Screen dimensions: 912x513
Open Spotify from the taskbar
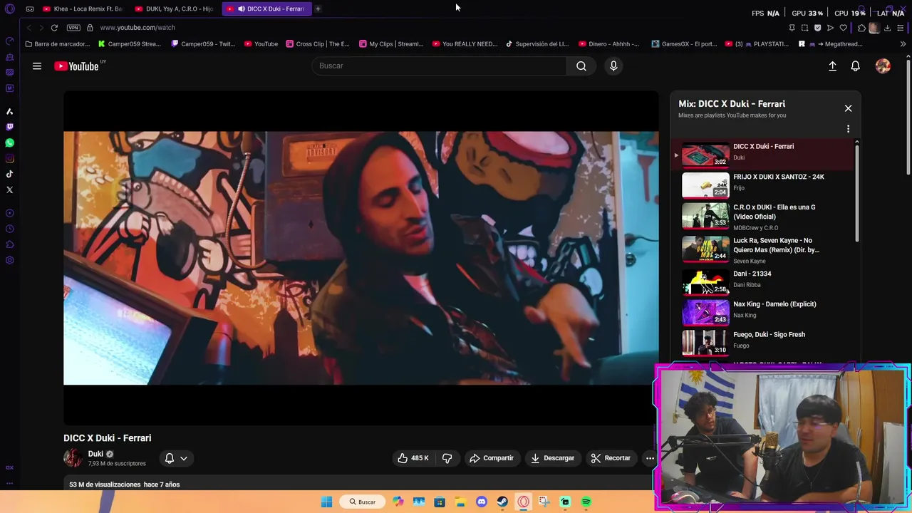[x=586, y=502]
